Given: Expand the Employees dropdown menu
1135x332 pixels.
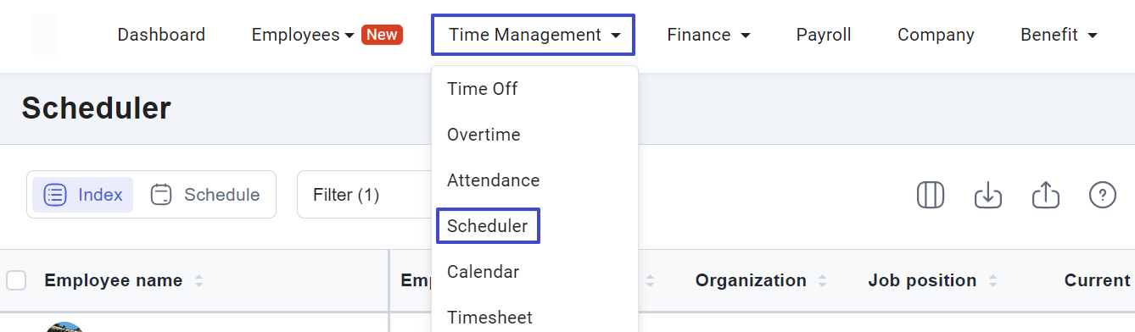Looking at the screenshot, I should point(302,35).
